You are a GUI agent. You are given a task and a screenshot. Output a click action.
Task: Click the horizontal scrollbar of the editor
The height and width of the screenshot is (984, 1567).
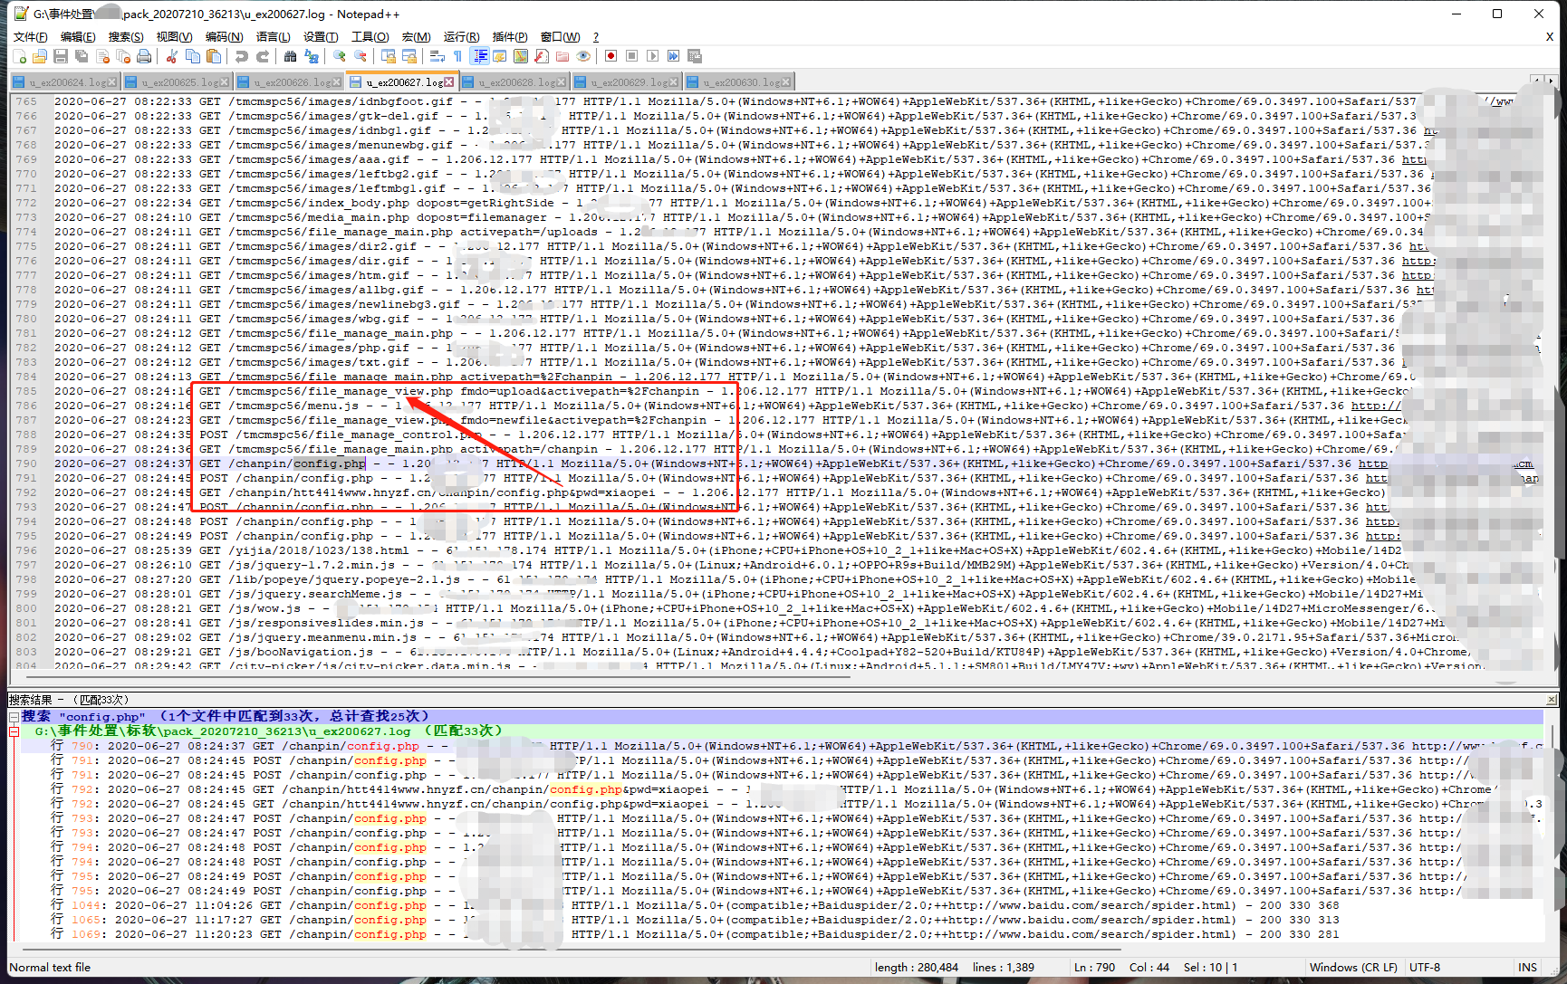pos(453,676)
